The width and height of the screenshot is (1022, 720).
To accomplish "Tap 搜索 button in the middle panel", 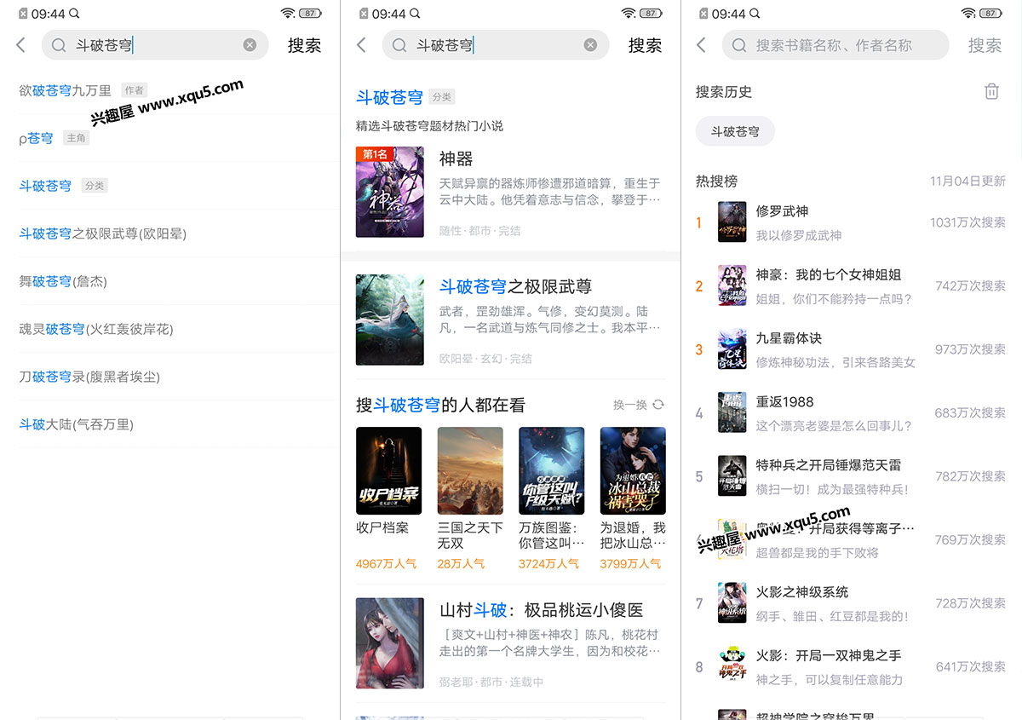I will [645, 45].
